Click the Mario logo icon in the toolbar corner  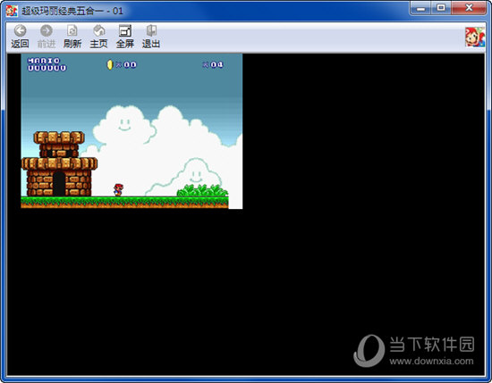coord(475,37)
